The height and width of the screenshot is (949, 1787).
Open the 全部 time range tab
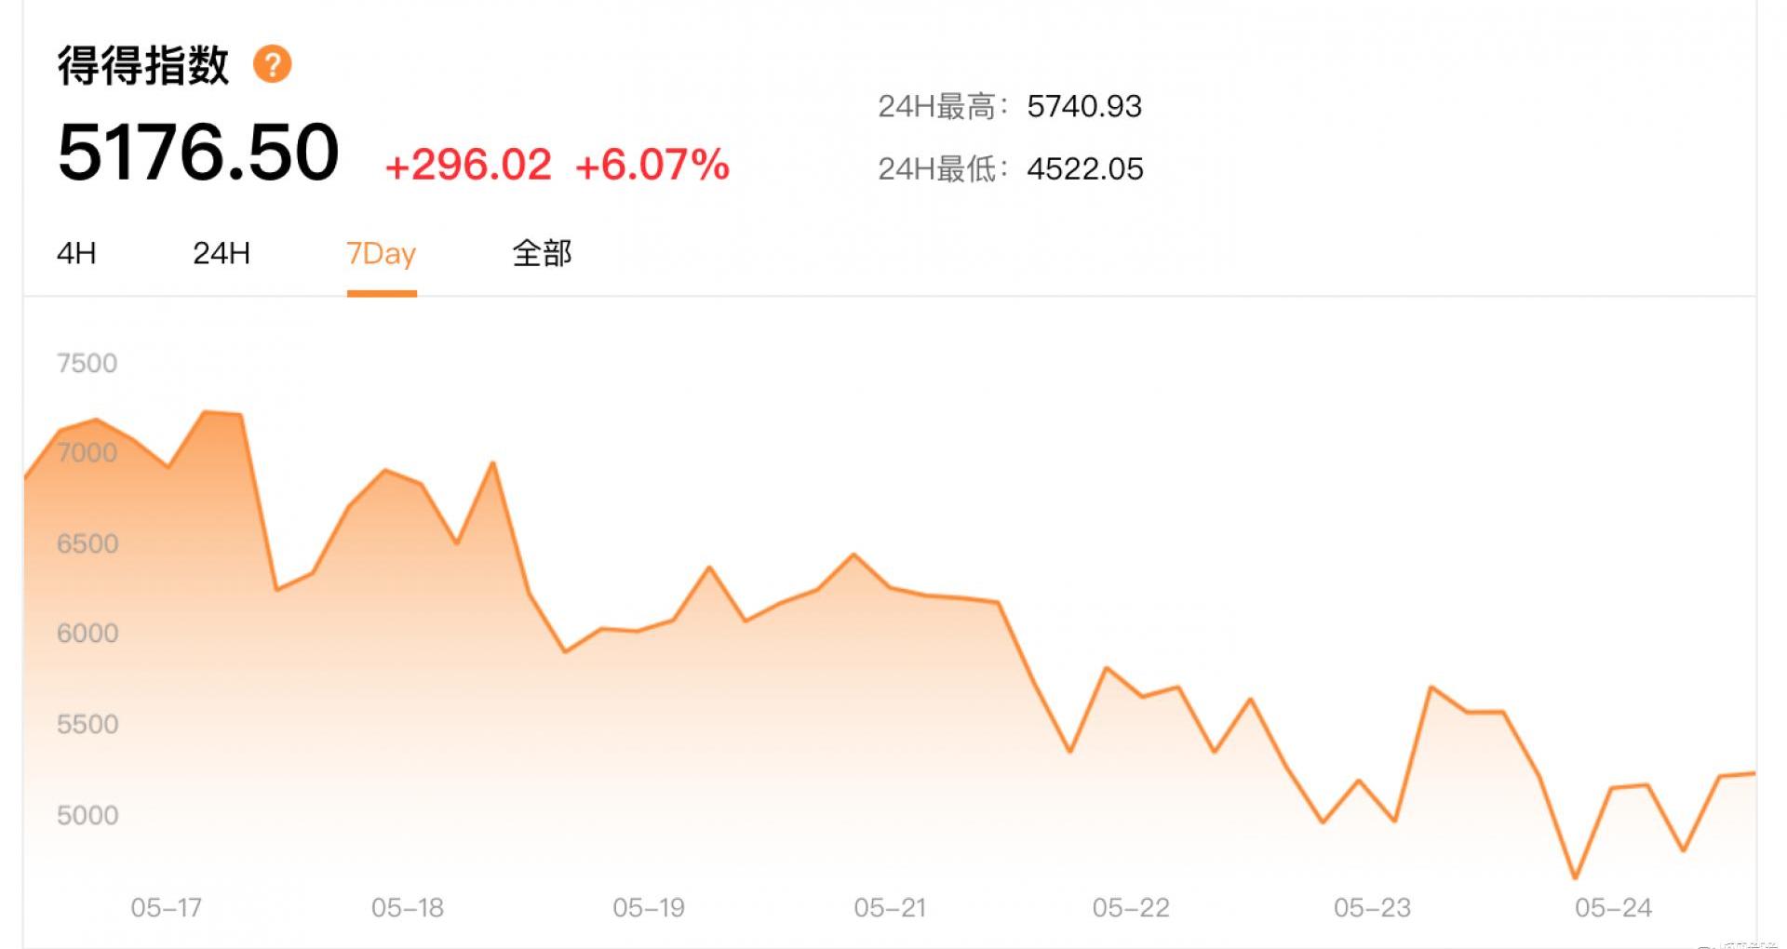(542, 253)
